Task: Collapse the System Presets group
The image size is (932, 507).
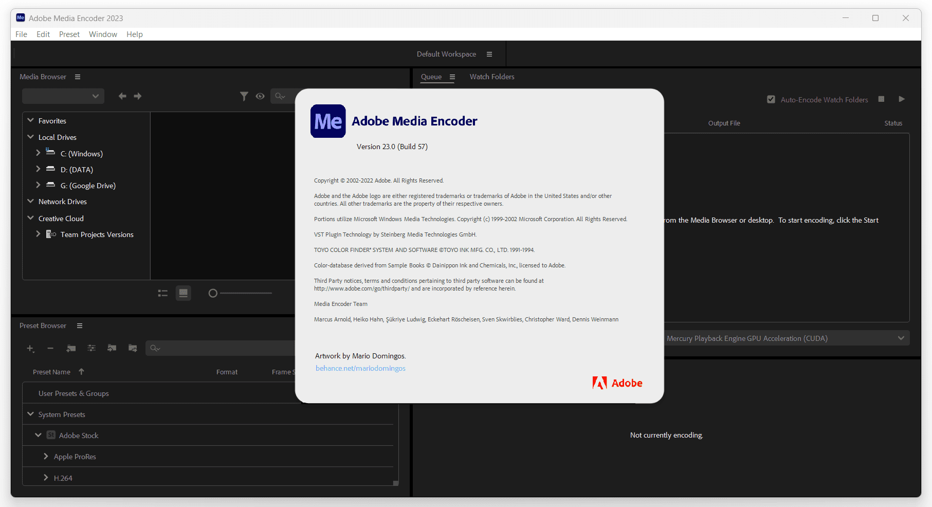Action: (31, 414)
